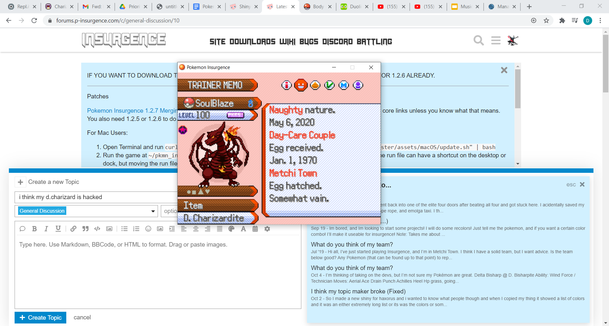Viewport: 609px width, 326px height.
Task: Open the DOWNLOADS navigation link
Action: point(252,42)
